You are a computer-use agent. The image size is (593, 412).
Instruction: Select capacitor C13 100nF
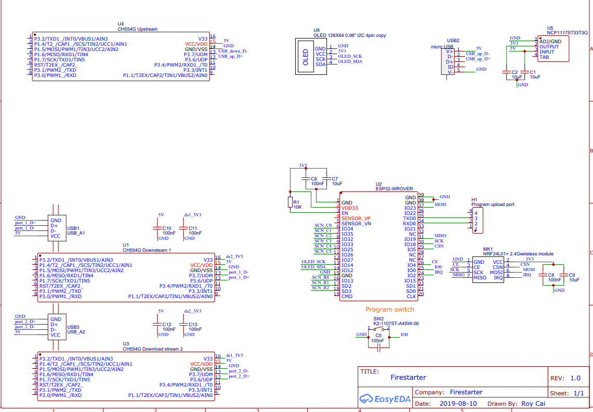[x=183, y=324]
